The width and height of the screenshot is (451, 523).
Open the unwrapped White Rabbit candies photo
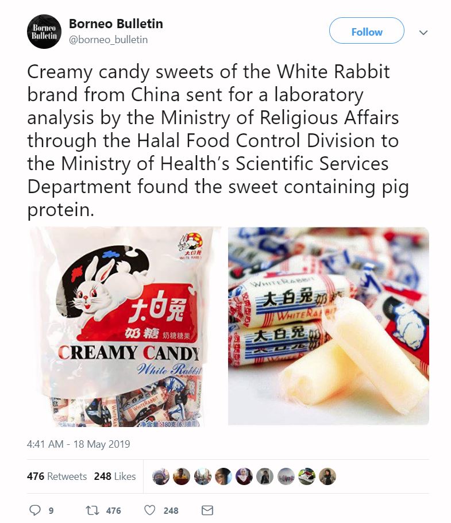coord(328,326)
